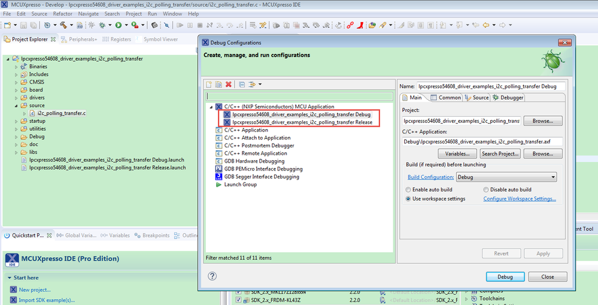
Task: Expand the Binaries folder
Action: tap(16, 67)
